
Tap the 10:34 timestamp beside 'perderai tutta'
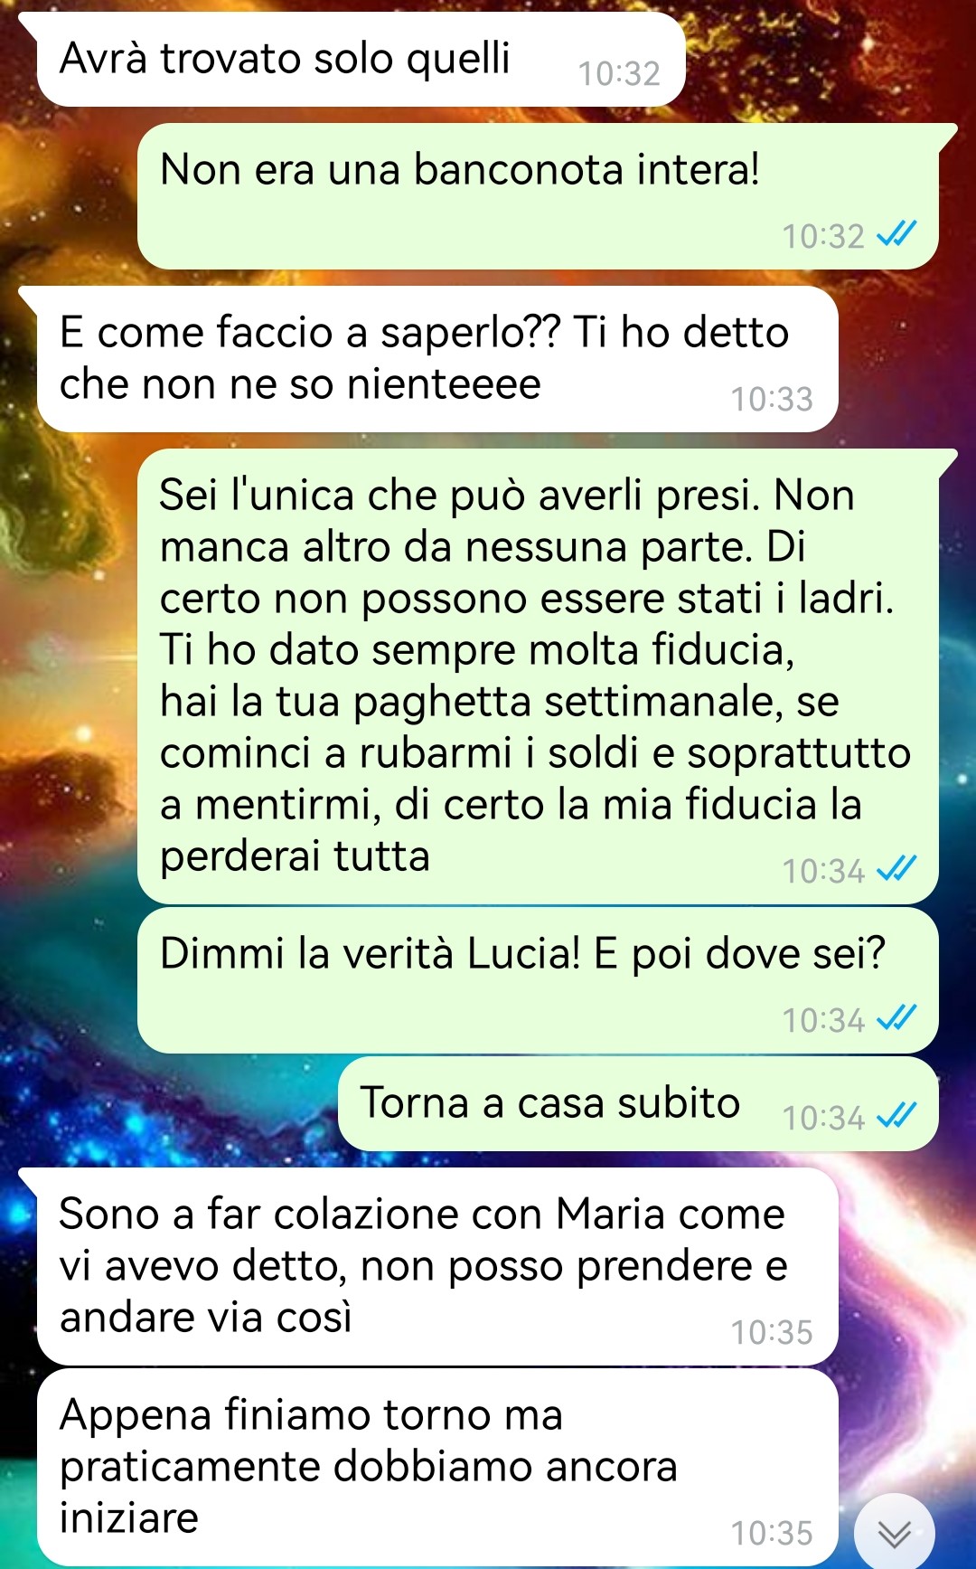[x=823, y=871]
